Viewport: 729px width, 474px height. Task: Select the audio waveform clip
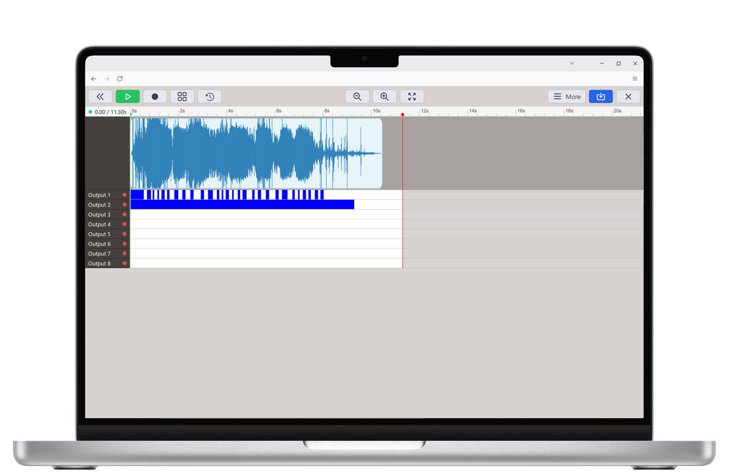pos(256,153)
